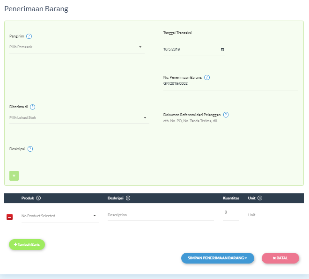Click the Diterima di label text
309x279 pixels.
point(19,107)
